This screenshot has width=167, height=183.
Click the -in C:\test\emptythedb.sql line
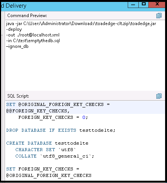(x=33, y=41)
